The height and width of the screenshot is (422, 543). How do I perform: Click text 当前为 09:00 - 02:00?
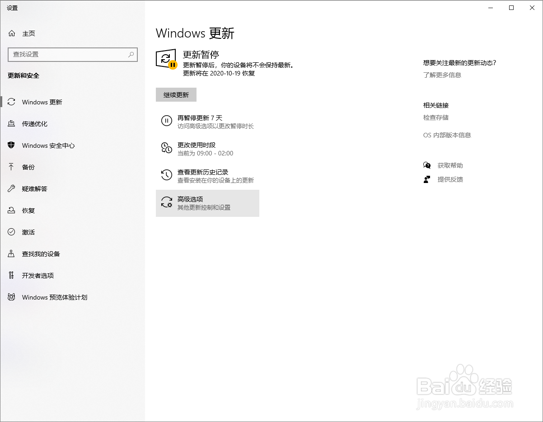pos(206,153)
